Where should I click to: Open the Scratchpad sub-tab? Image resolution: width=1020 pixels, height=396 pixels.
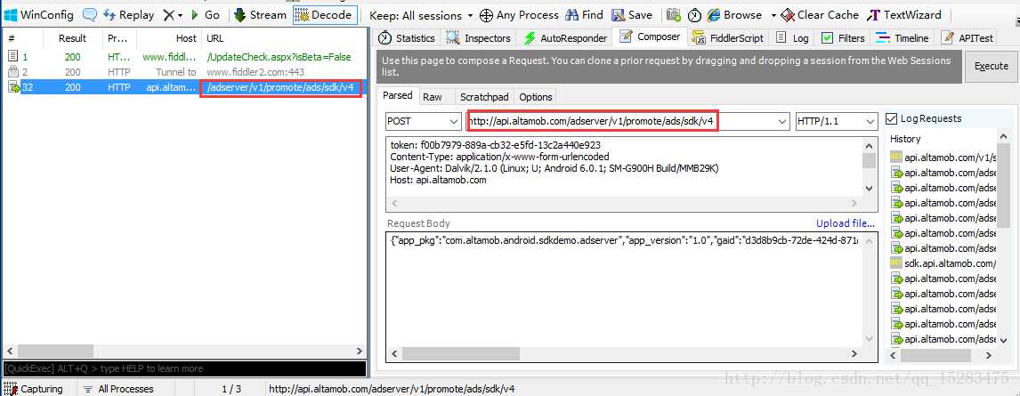(x=484, y=97)
